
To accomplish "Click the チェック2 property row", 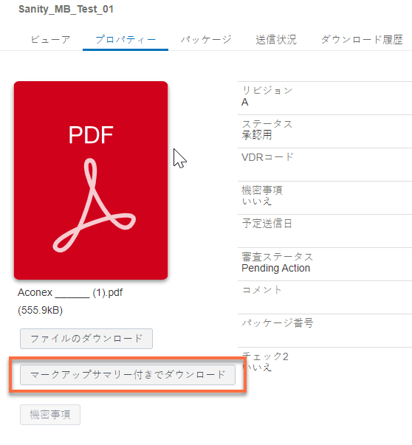I will [325, 362].
